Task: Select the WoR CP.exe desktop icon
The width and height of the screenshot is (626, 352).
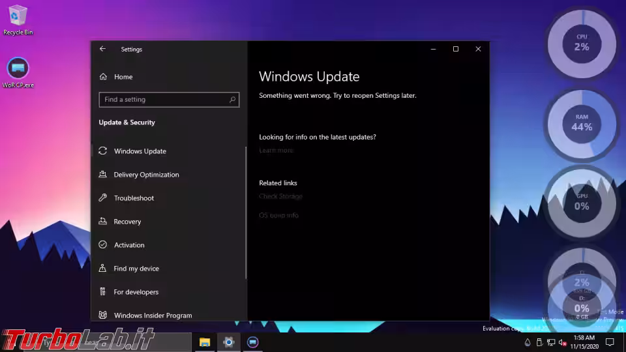Action: pyautogui.click(x=18, y=72)
